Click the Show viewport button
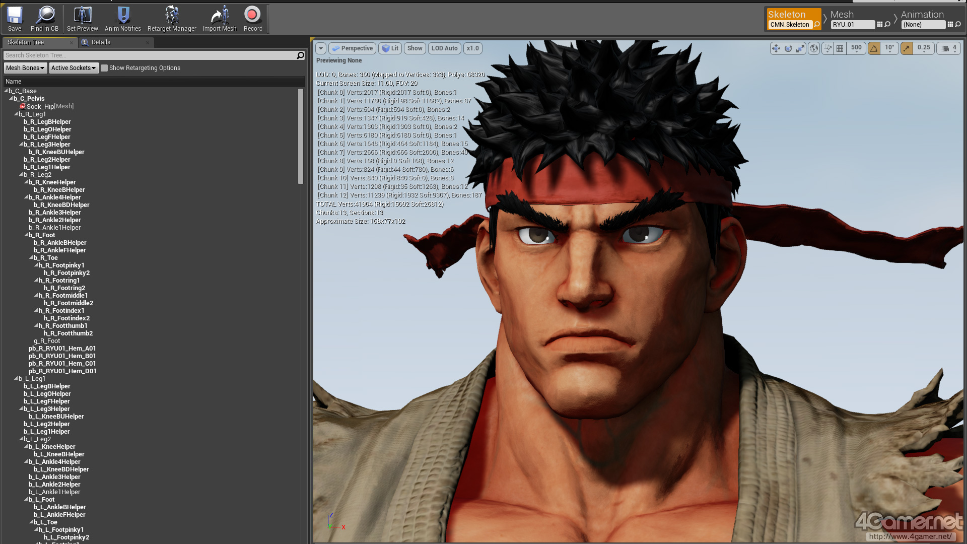The height and width of the screenshot is (544, 967). coord(415,48)
